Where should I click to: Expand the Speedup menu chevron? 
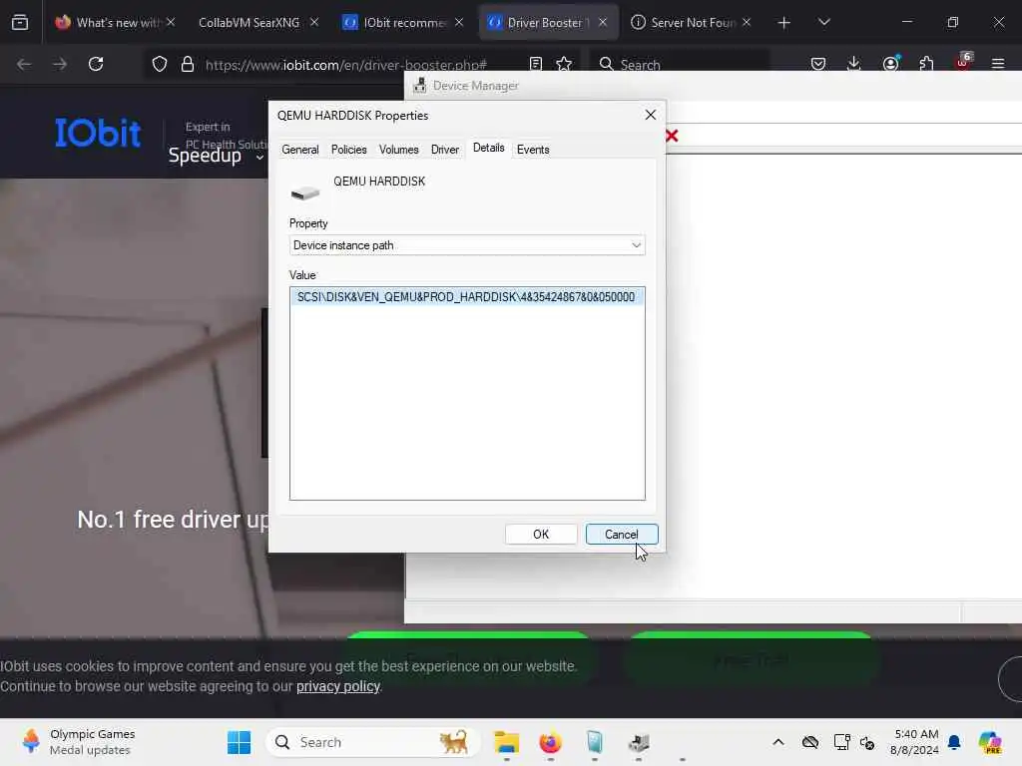[x=259, y=157]
